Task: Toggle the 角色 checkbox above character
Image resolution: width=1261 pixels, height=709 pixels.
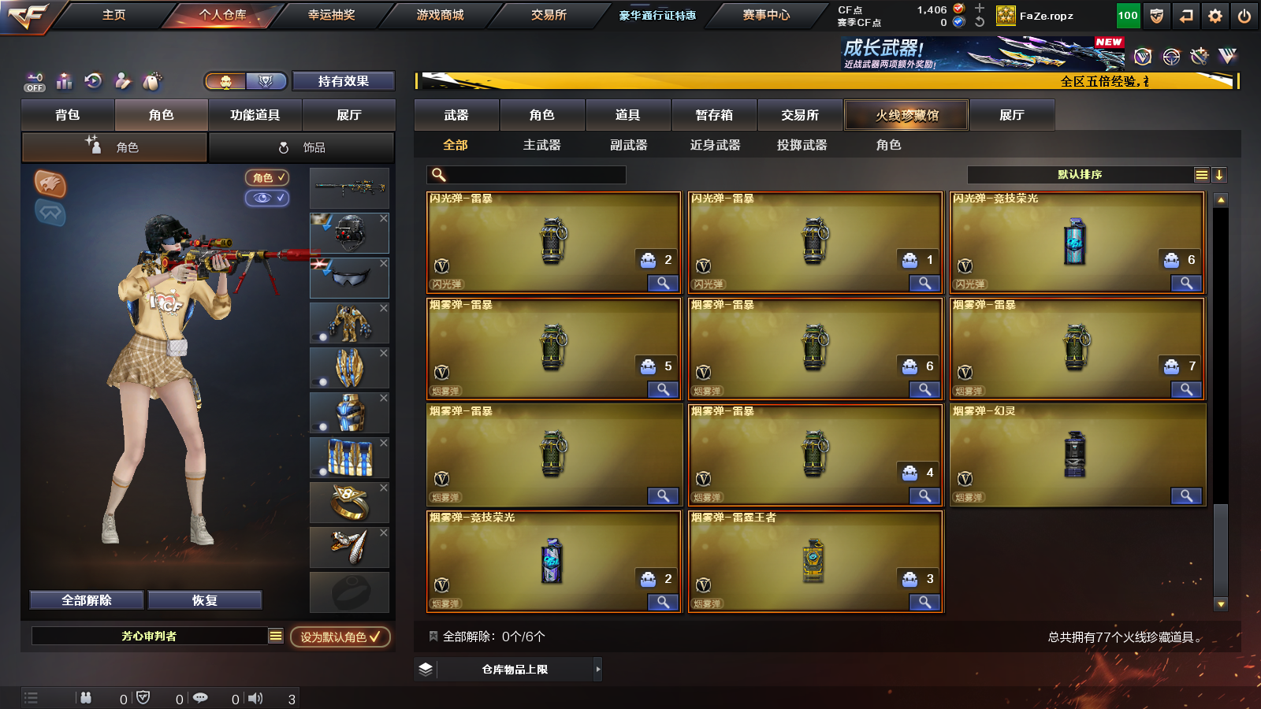Action: 267,178
